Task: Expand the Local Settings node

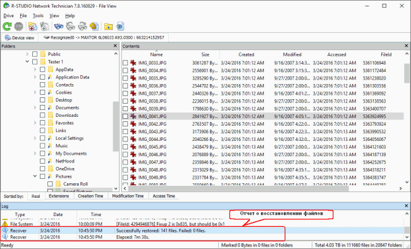Action: pos(35,138)
